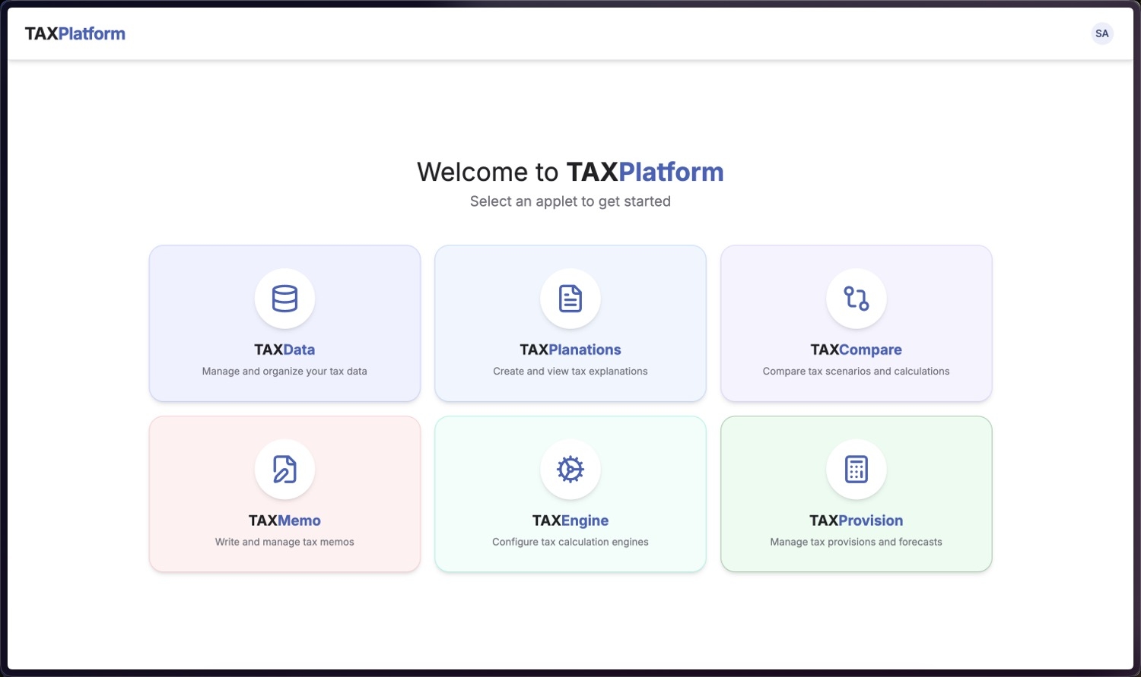This screenshot has height=677, width=1141.
Task: Click 'Manage tax provisions and forecasts'
Action: [857, 543]
